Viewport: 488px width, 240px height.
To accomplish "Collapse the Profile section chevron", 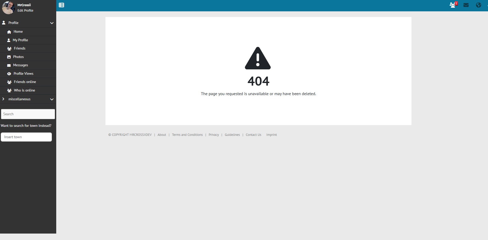I will 52,23.
